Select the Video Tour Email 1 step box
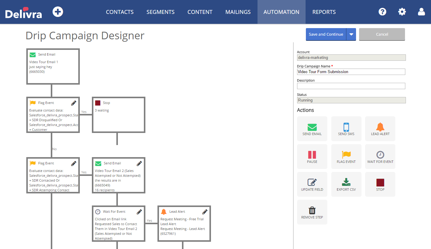The height and width of the screenshot is (249, 431). [x=53, y=66]
